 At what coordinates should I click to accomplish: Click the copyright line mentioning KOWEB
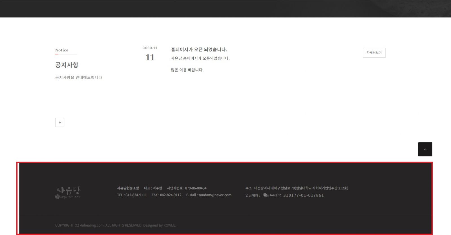click(116, 225)
